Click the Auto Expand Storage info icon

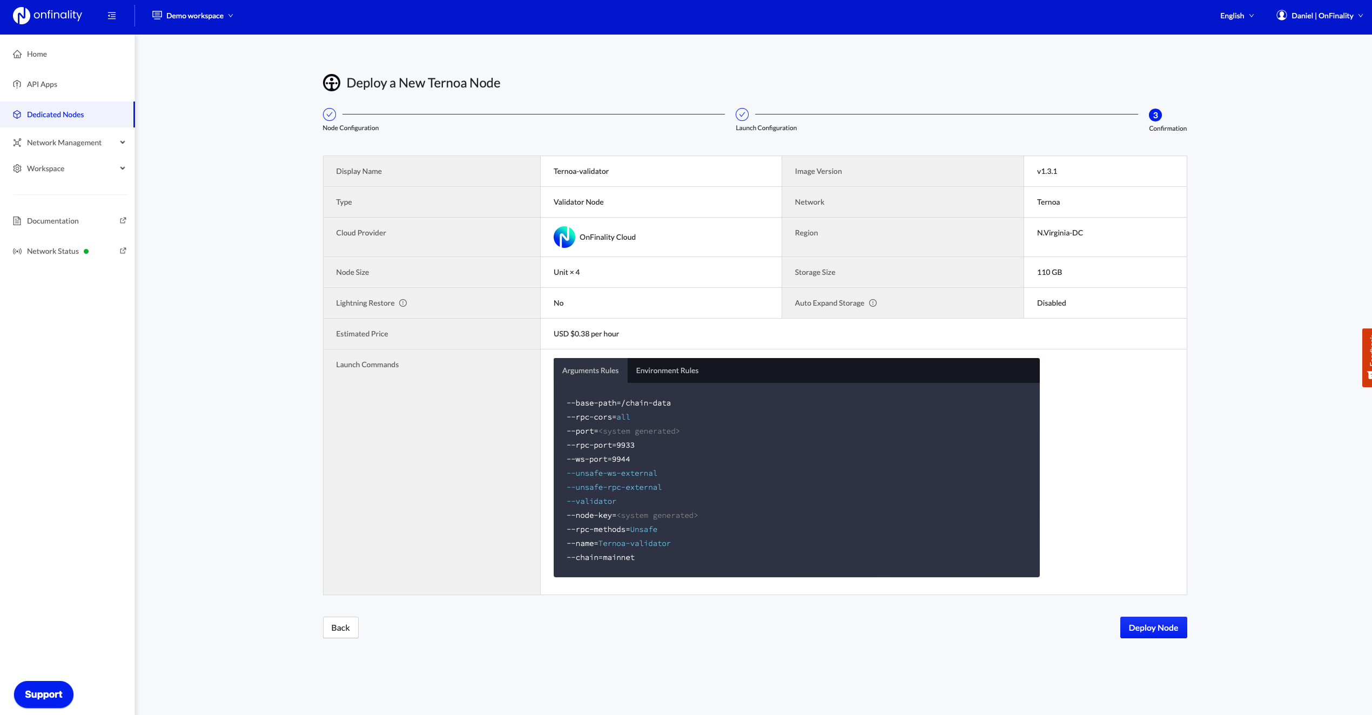(x=873, y=303)
